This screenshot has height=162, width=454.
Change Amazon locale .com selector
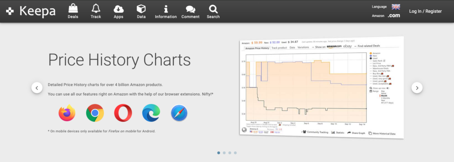394,15
